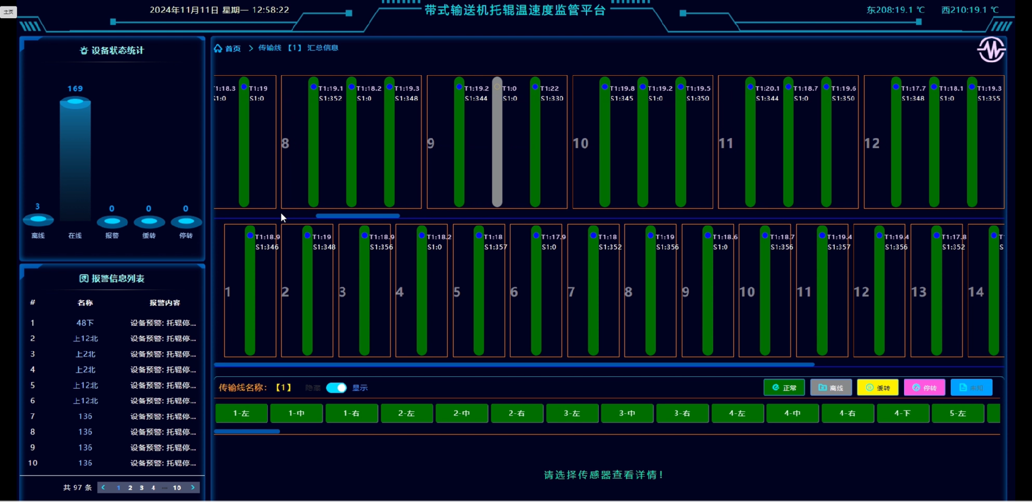Click the 主页 button at top left
This screenshot has height=502, width=1032.
tap(9, 12)
